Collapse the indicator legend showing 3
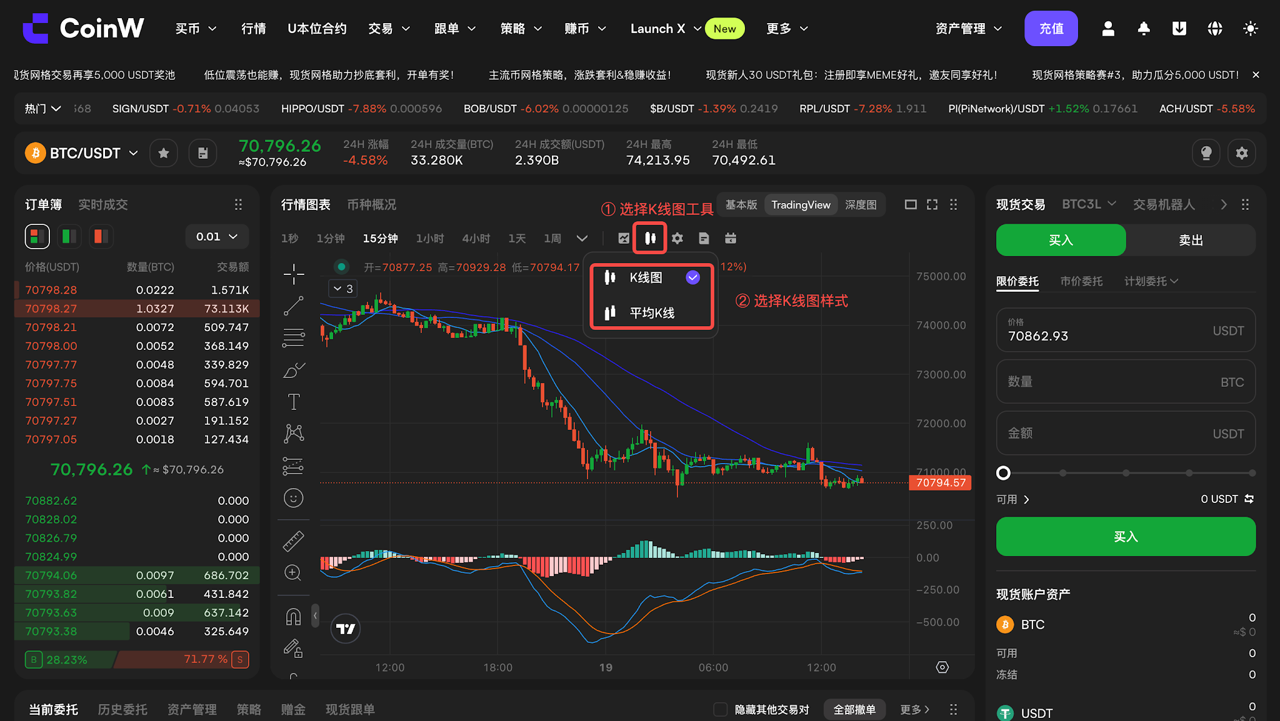This screenshot has width=1280, height=721. click(x=343, y=289)
